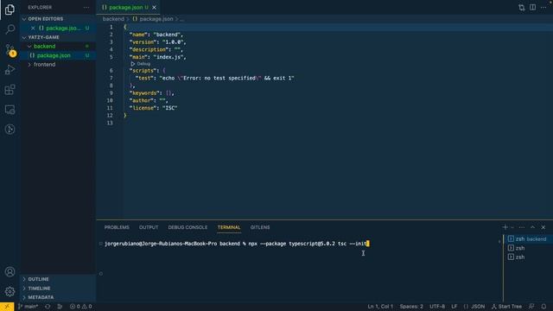Open the Run and Debug view
The width and height of the screenshot is (553, 311).
[10, 69]
